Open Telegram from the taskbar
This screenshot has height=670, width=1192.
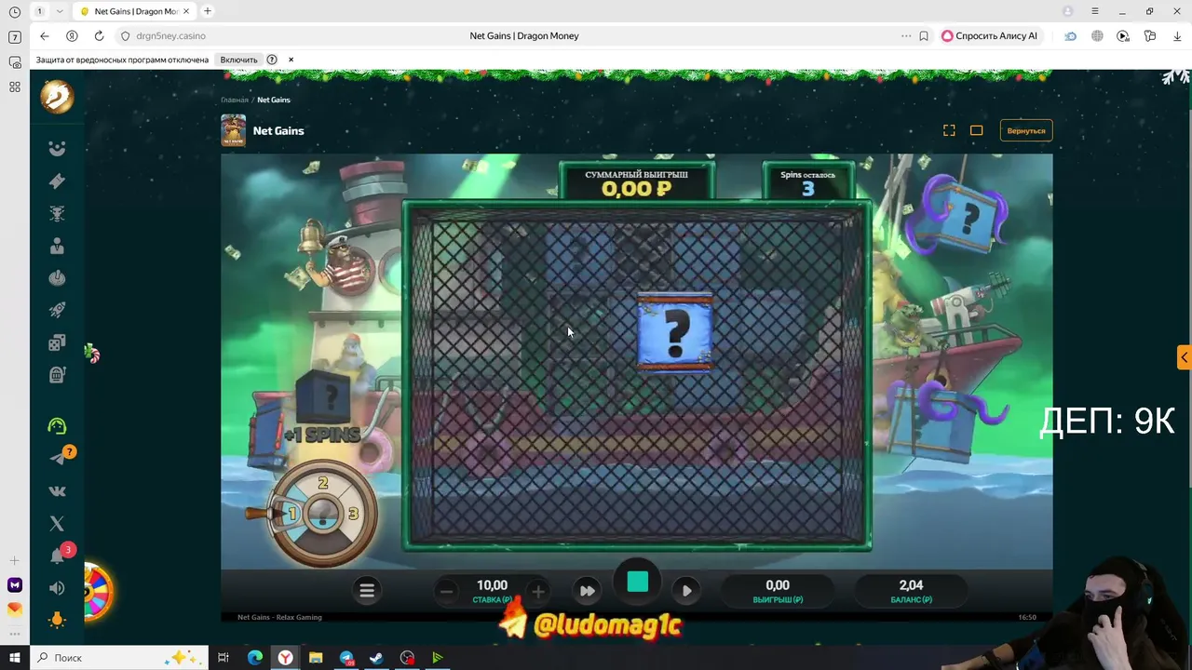[346, 658]
